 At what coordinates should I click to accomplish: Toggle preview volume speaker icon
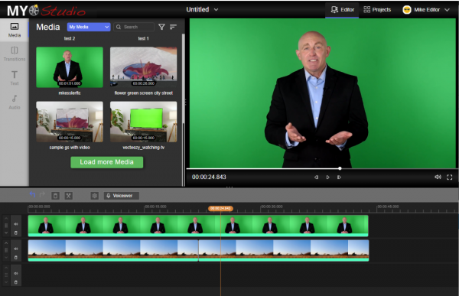tap(438, 177)
